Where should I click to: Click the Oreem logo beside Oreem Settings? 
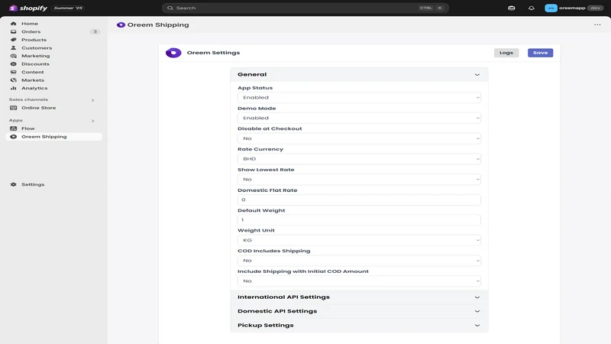point(173,53)
